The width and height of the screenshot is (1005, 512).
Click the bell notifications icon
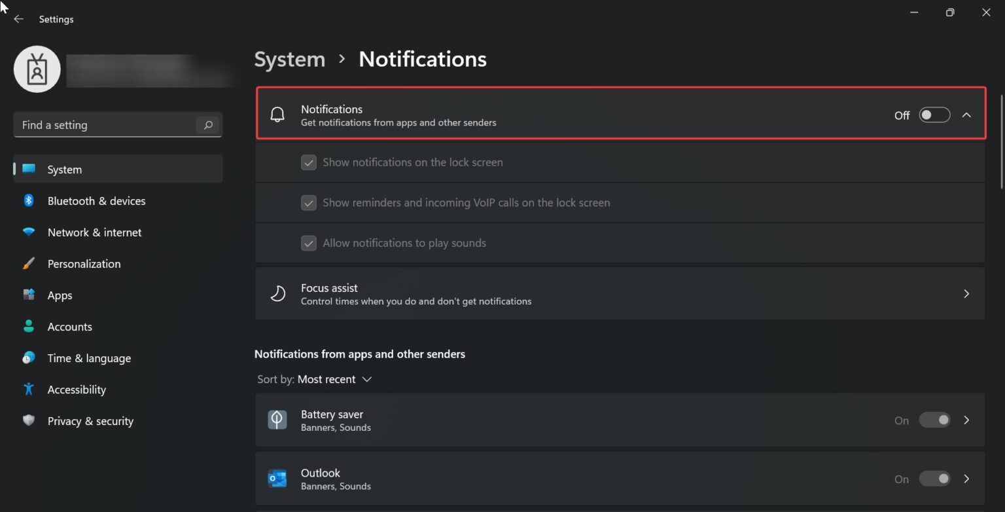(x=277, y=113)
